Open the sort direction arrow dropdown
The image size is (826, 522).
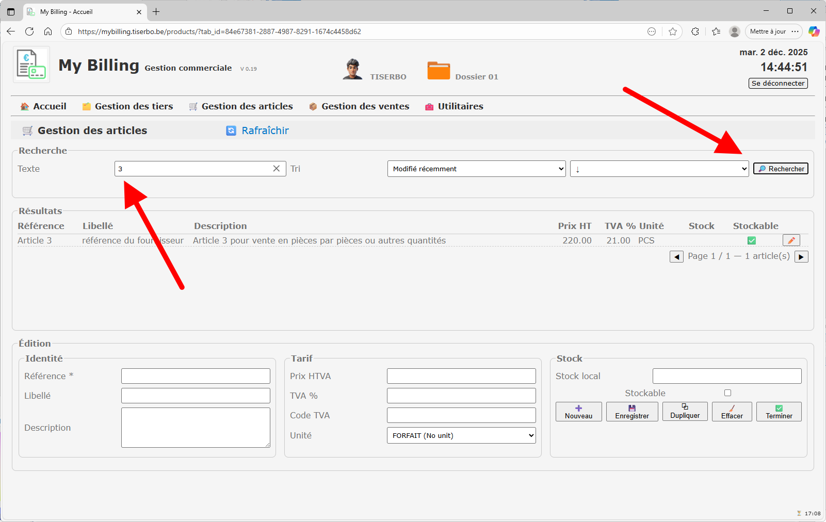coord(659,169)
